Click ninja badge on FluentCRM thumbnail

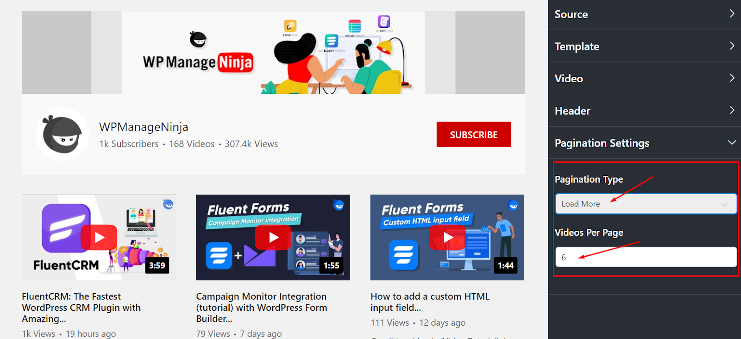pos(168,204)
